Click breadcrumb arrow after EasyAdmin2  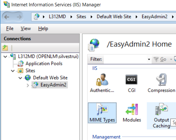pyautogui.click(x=173, y=17)
